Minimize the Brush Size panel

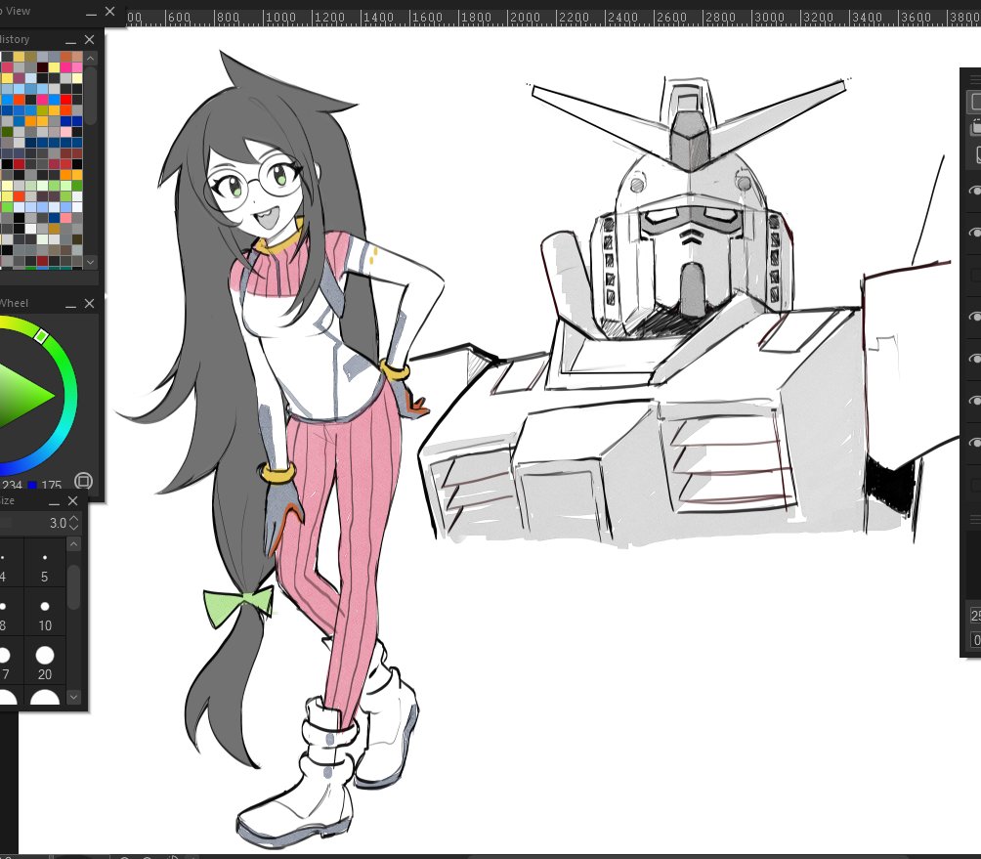coord(55,501)
